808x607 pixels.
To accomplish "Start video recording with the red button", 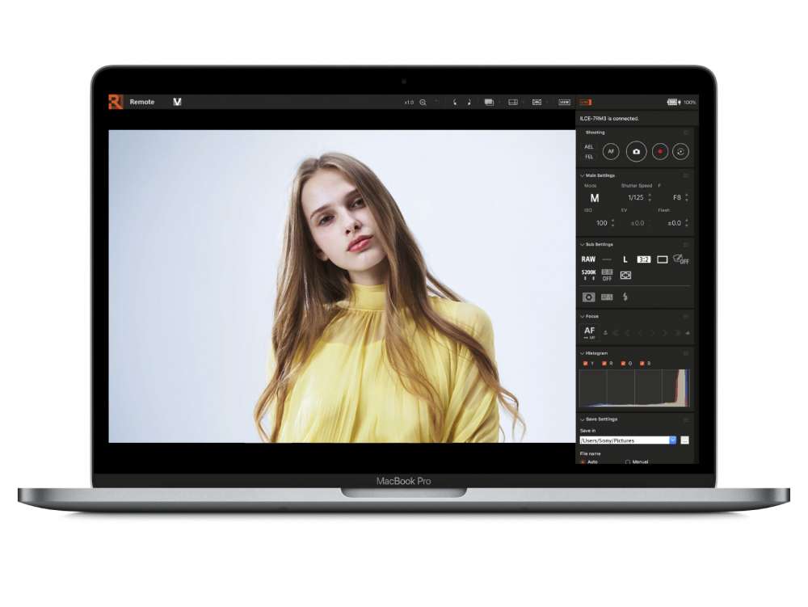I will pyautogui.click(x=660, y=151).
